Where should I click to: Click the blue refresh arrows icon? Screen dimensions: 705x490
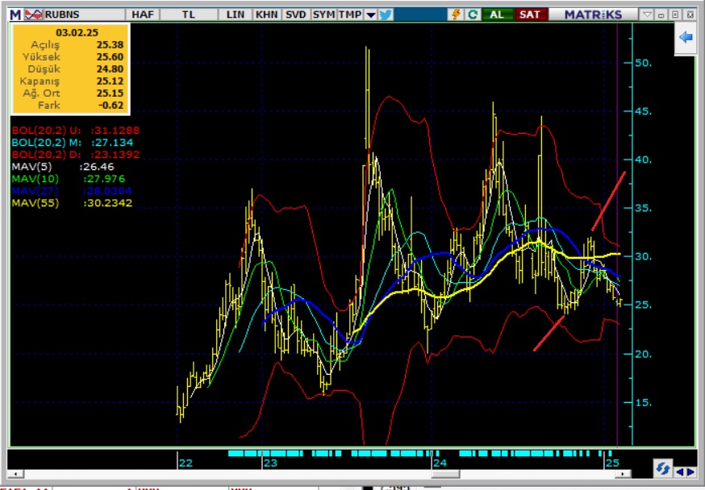pyautogui.click(x=663, y=469)
